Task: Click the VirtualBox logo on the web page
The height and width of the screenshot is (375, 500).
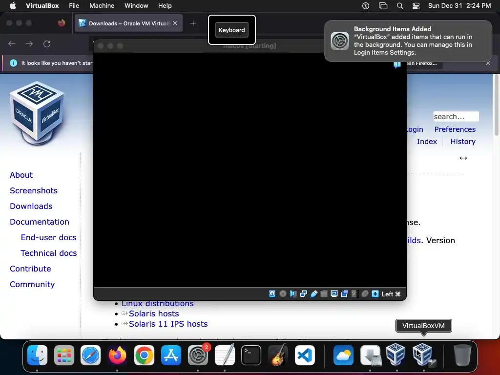Action: [37, 113]
